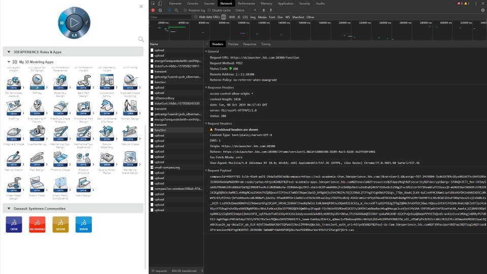Collapse the General section in Headers
The width and height of the screenshot is (487, 274).
tap(206, 52)
